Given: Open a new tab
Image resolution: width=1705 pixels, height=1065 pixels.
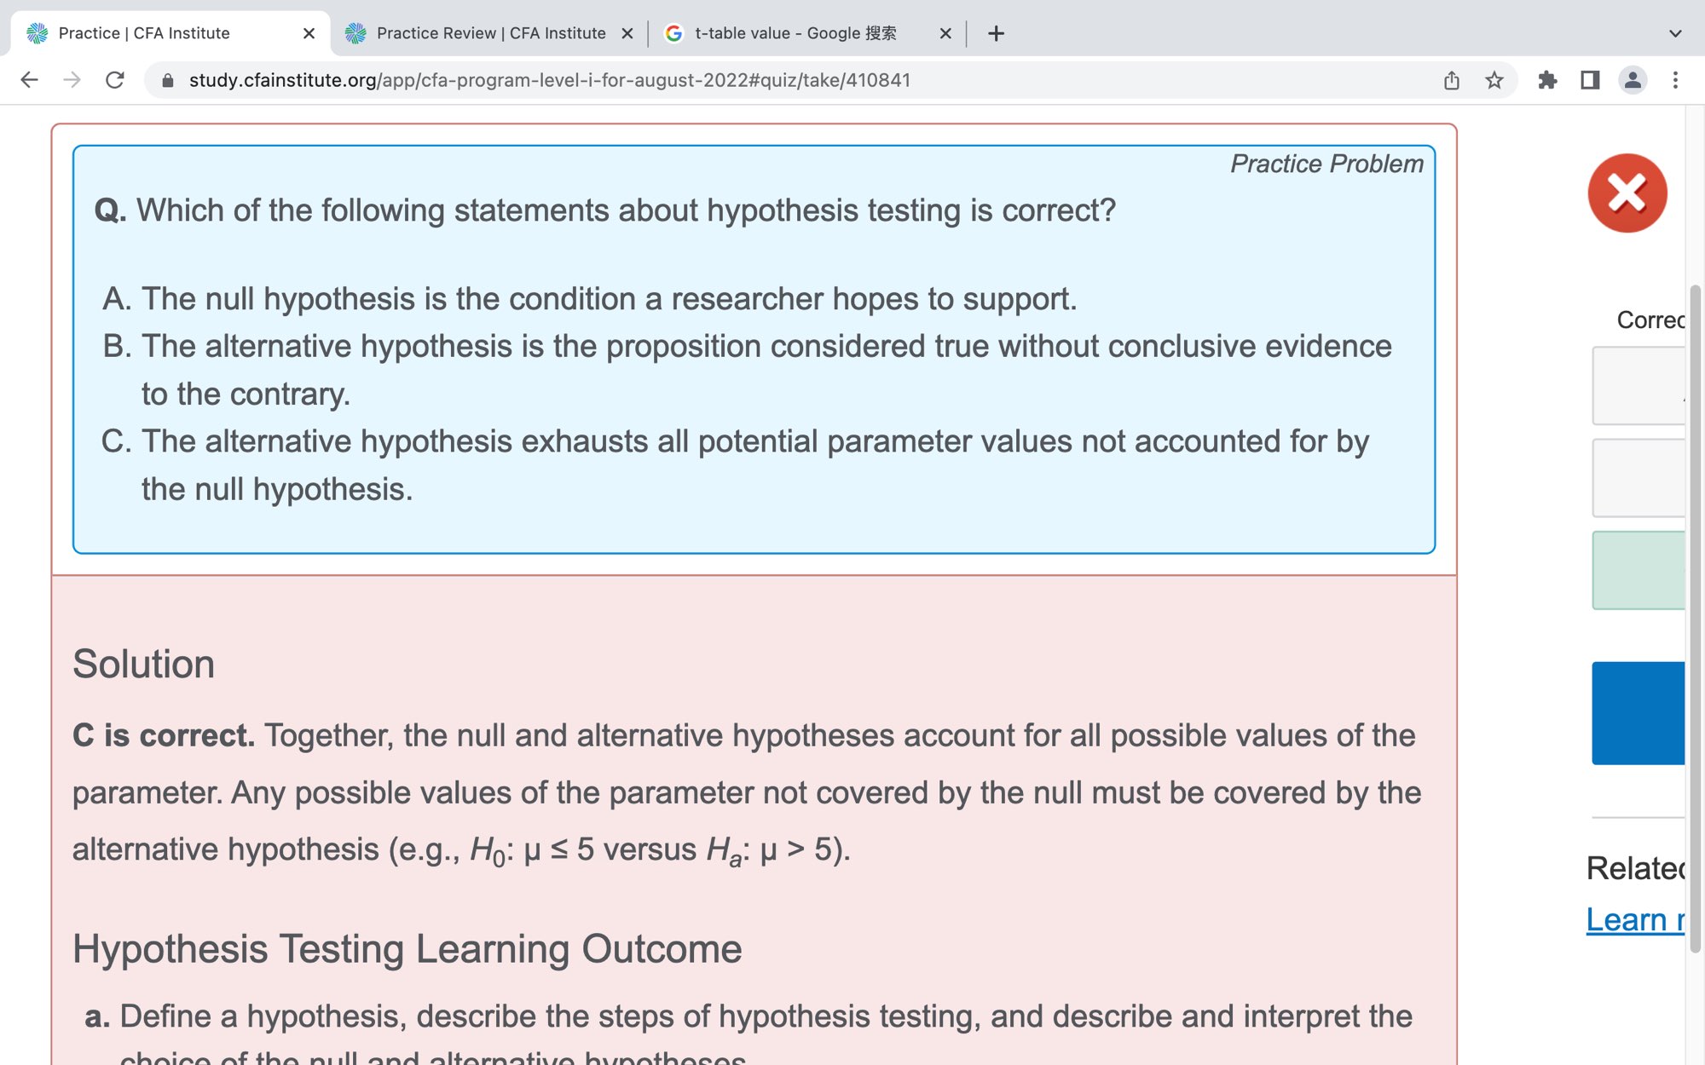Looking at the screenshot, I should tap(996, 33).
